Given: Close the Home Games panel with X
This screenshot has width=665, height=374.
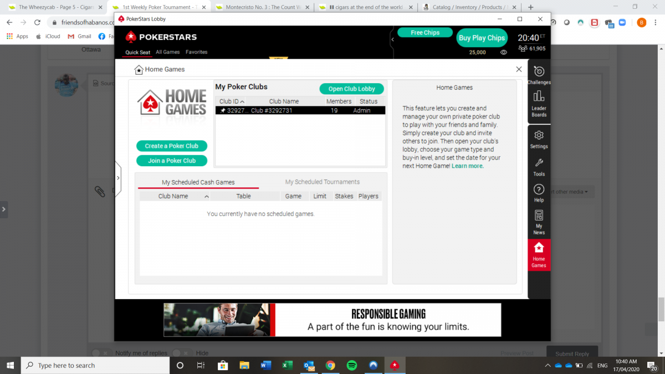Looking at the screenshot, I should (x=519, y=69).
